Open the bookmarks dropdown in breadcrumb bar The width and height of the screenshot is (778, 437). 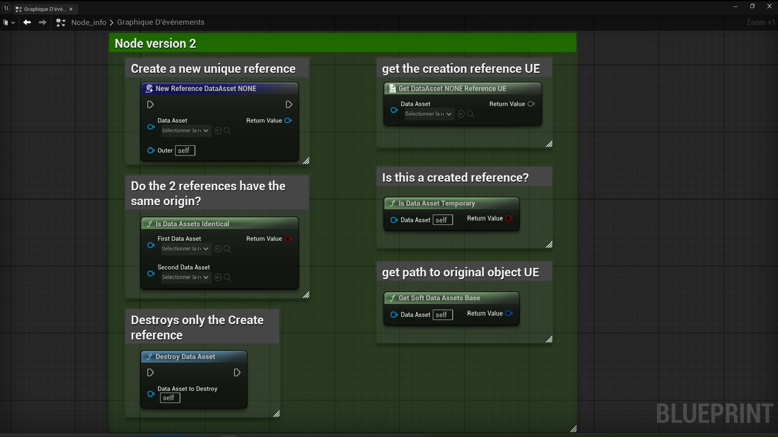click(x=9, y=22)
